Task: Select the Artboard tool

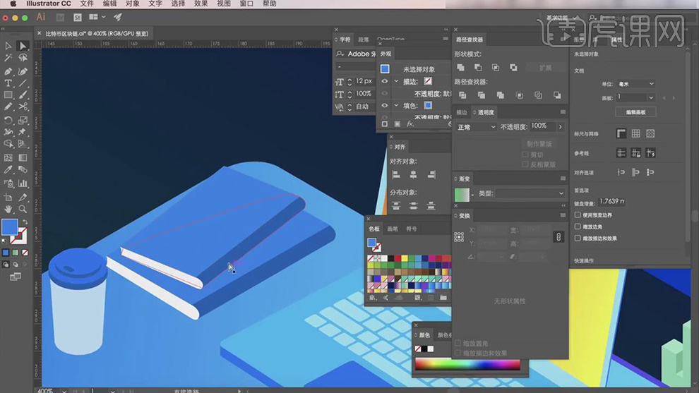Action: pos(8,197)
